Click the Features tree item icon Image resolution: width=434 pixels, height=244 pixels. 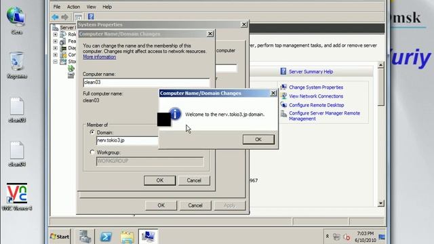63,41
